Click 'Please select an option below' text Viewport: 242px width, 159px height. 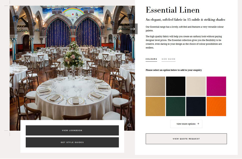click(174, 70)
